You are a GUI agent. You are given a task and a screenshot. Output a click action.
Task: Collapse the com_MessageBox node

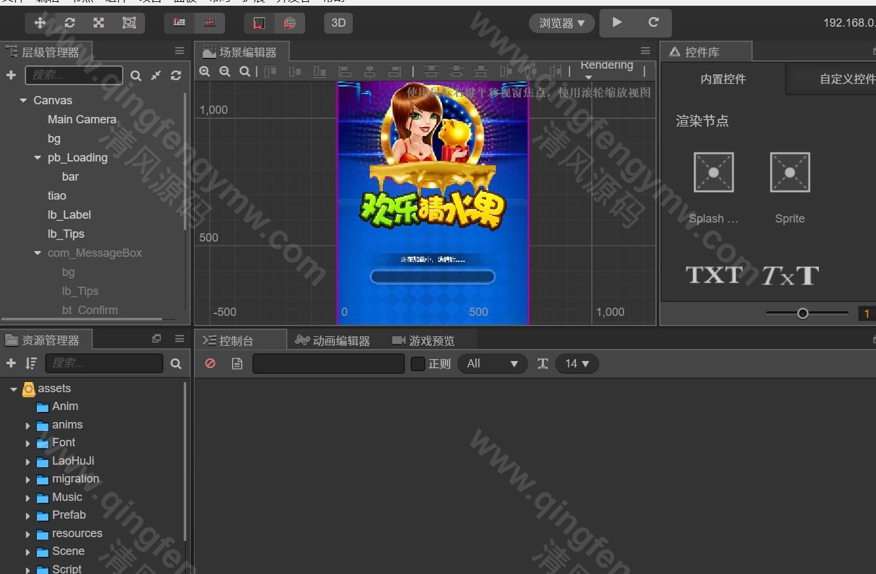(38, 253)
